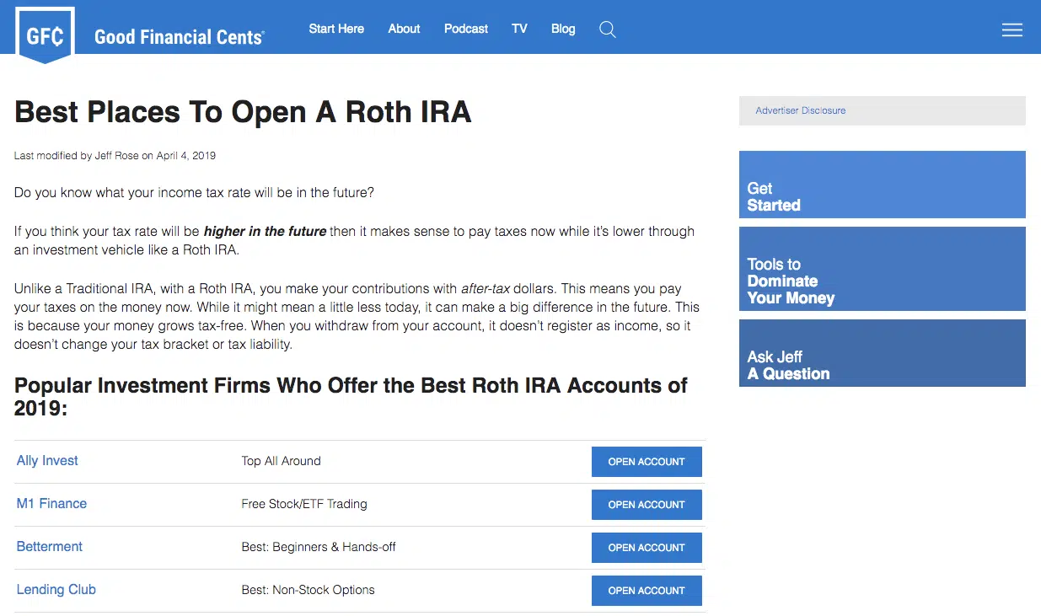Image resolution: width=1041 pixels, height=616 pixels.
Task: Open Tools to Dominate Your Money tile
Action: pyautogui.click(x=882, y=269)
